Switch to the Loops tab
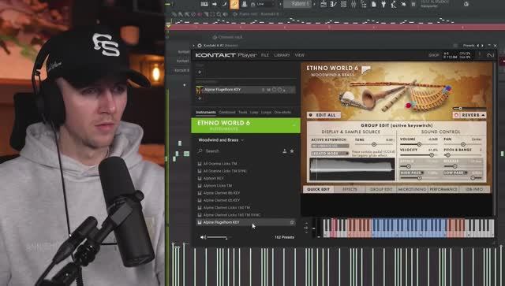Viewport: 505px width, 286px height. tap(266, 113)
